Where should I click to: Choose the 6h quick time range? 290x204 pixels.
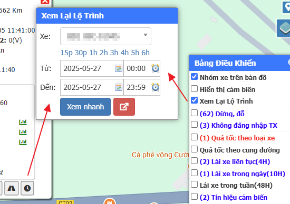[146, 53]
